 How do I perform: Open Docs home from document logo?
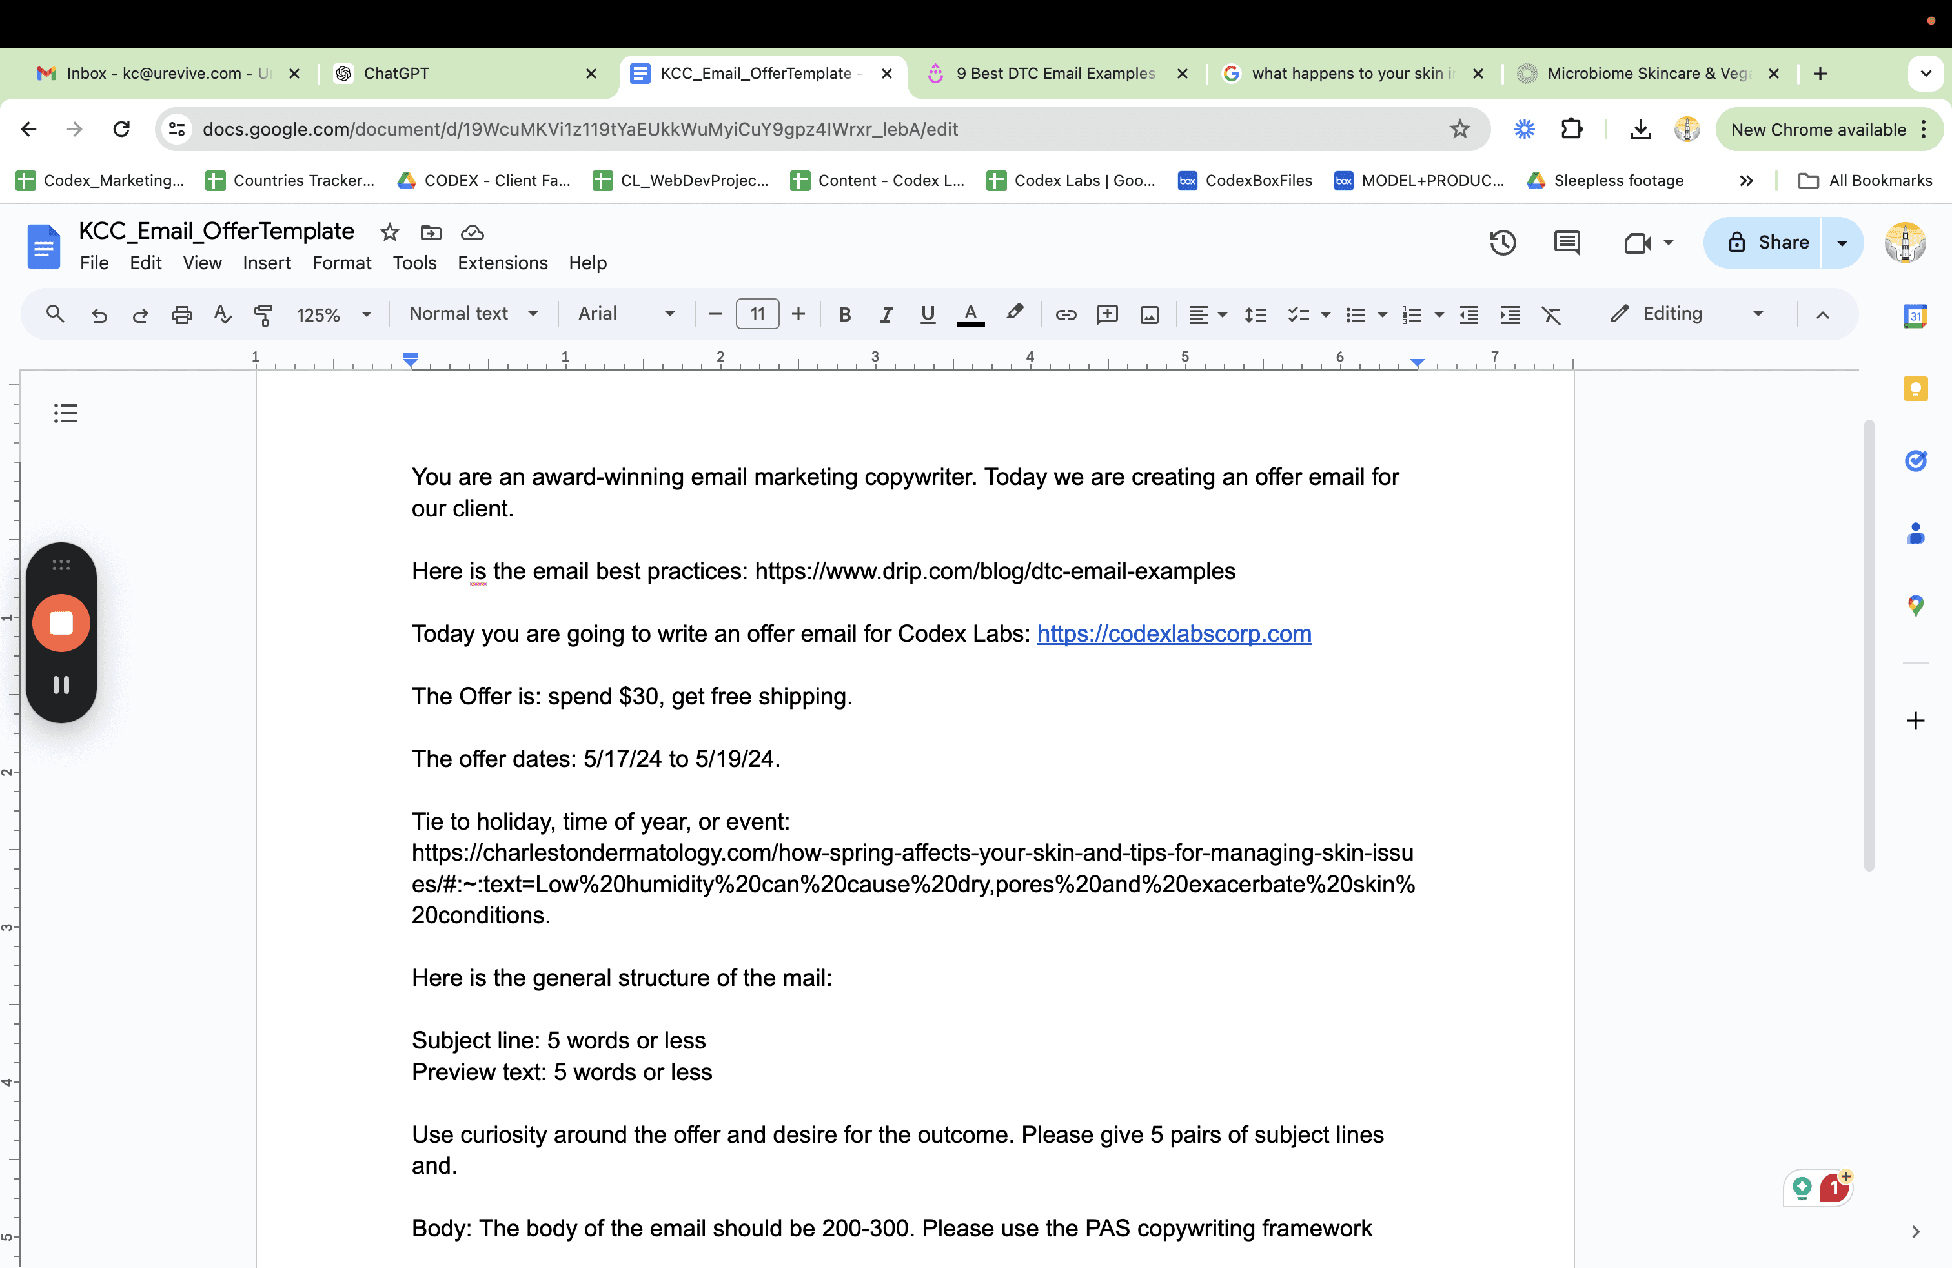[x=43, y=245]
